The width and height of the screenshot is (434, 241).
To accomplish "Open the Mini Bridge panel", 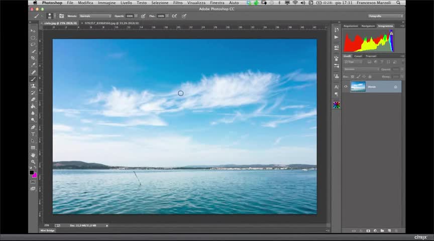I will (x=48, y=230).
